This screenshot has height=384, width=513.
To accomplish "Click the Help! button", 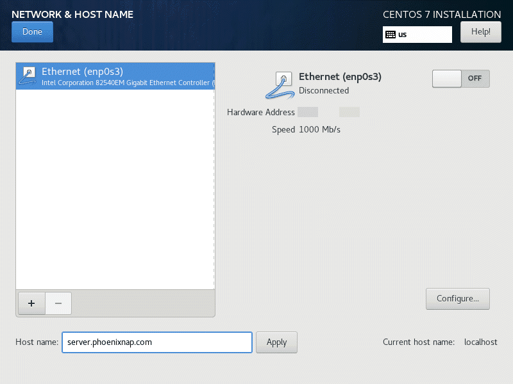I will (481, 31).
